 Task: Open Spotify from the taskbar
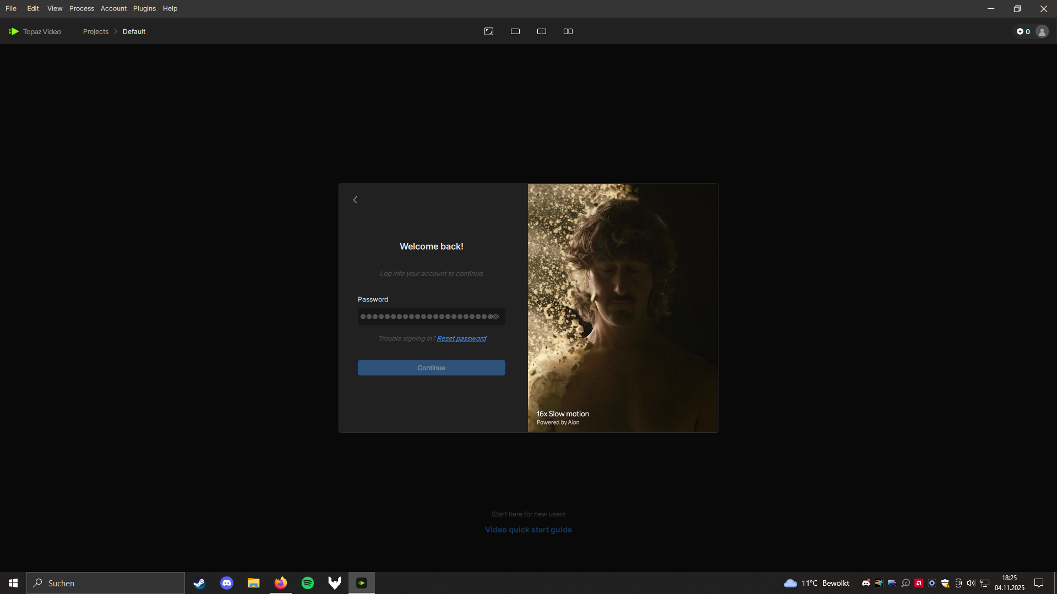(308, 583)
